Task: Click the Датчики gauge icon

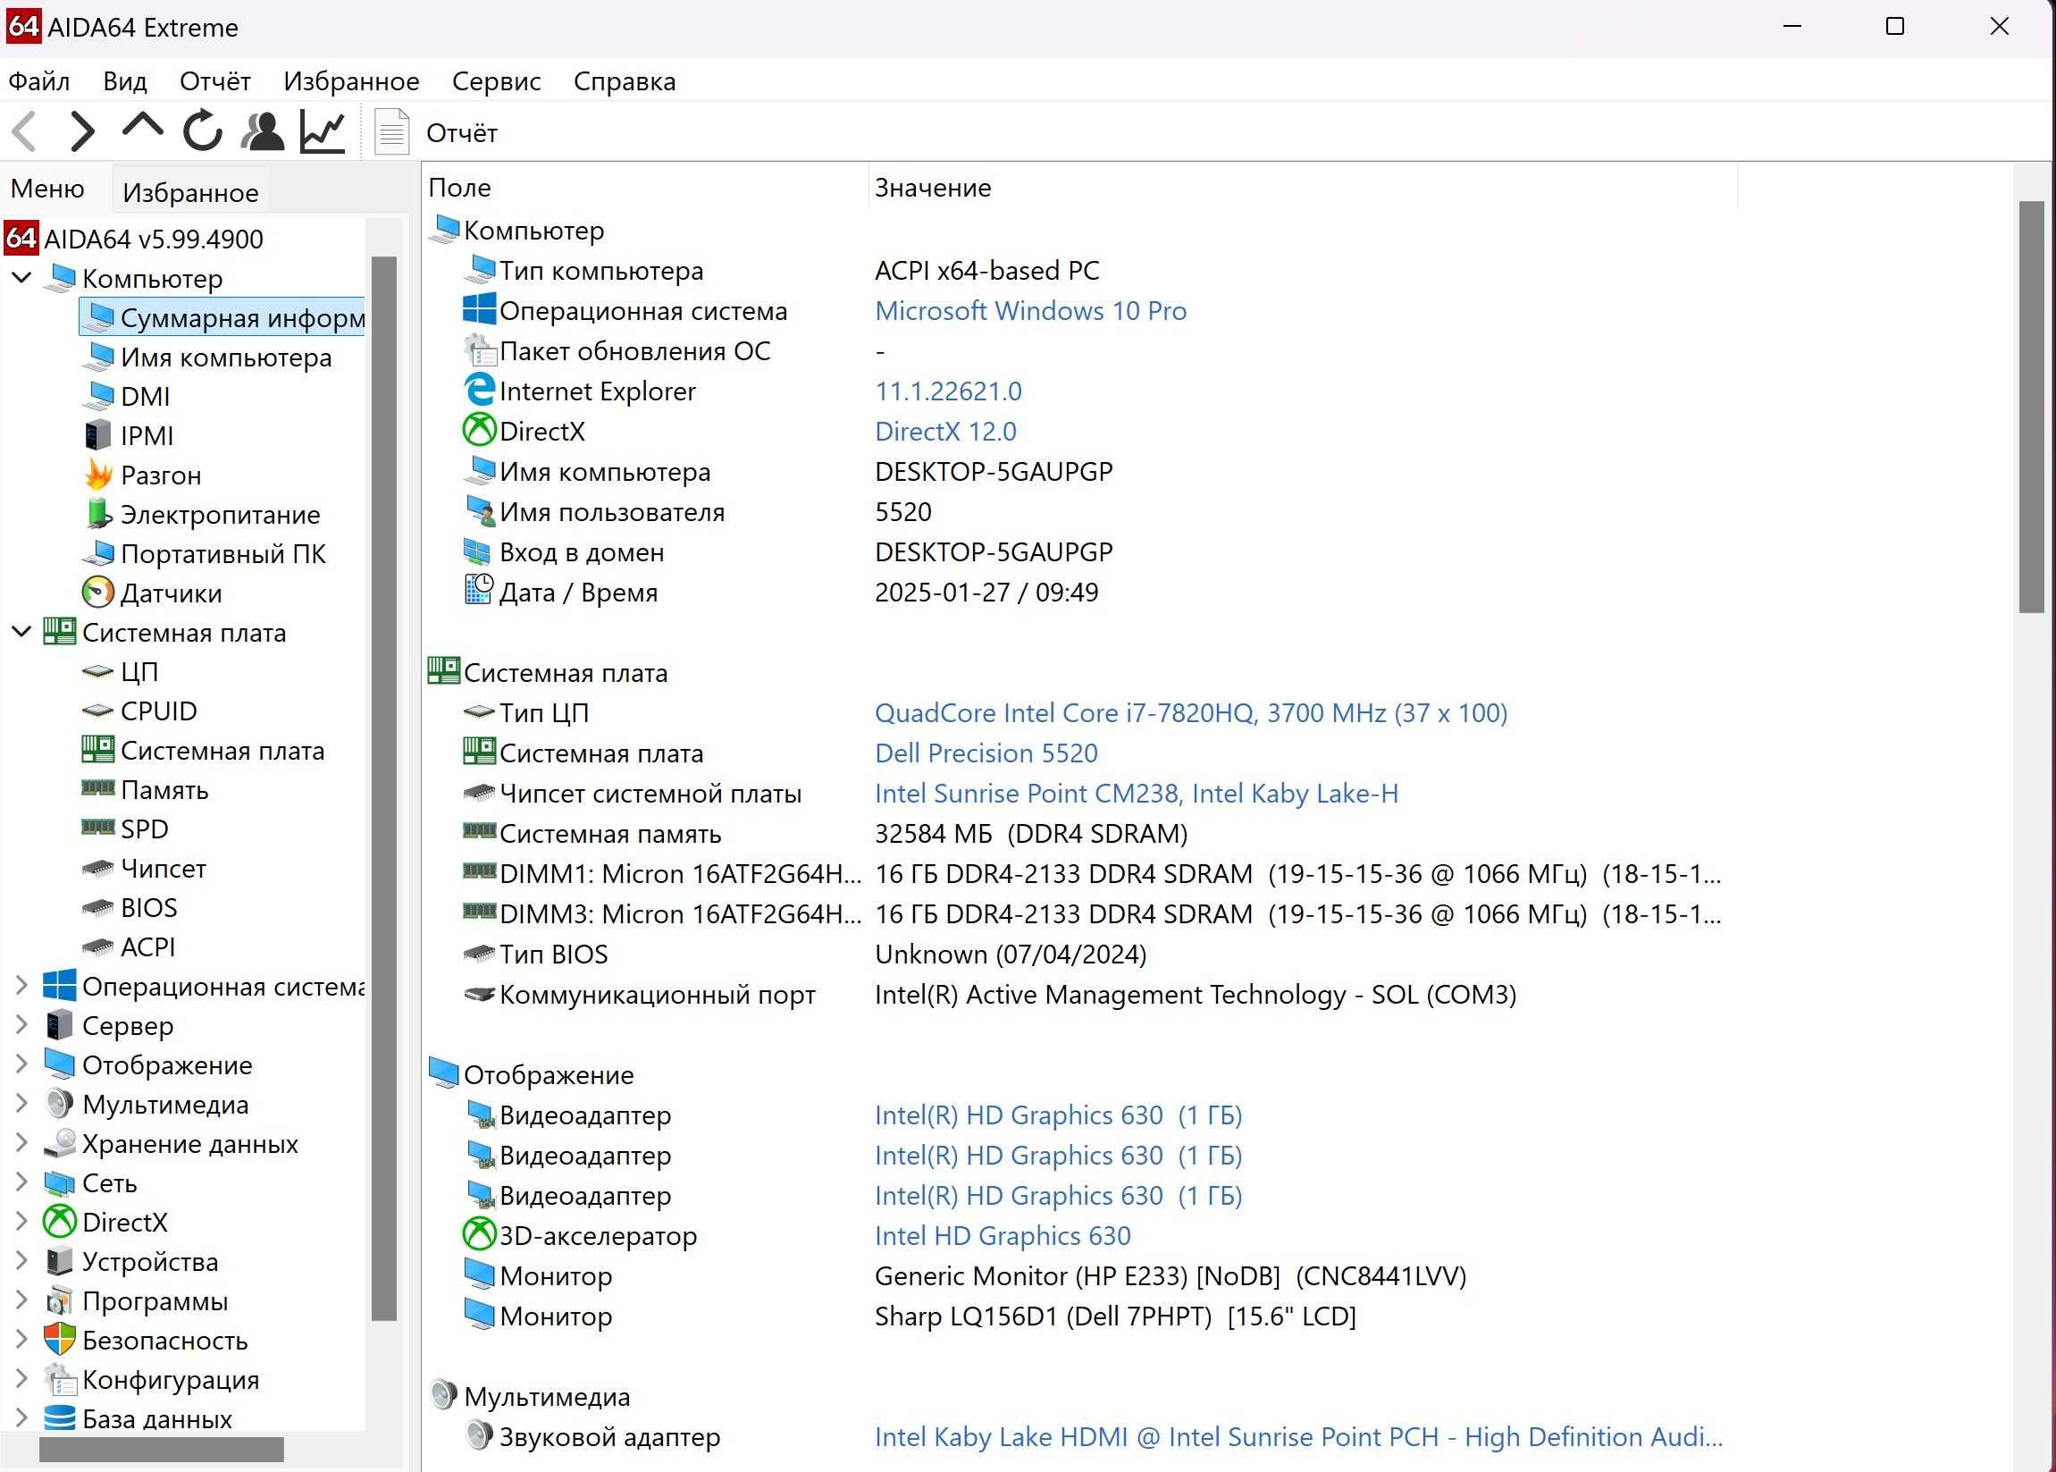Action: (x=98, y=592)
